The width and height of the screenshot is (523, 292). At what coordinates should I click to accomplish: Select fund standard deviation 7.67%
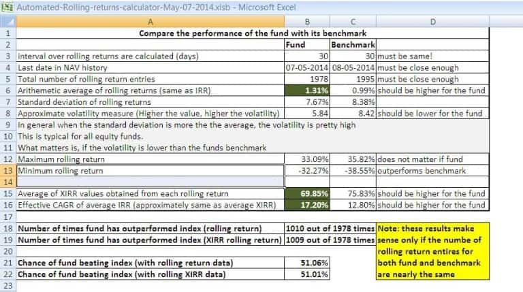(307, 102)
